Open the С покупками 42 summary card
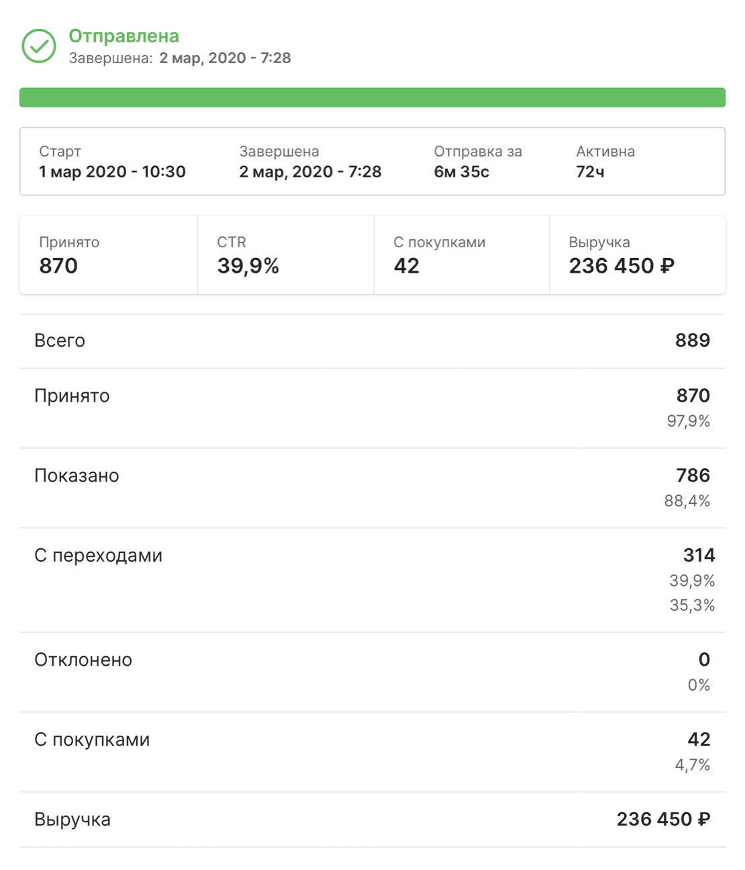The image size is (745, 870). [x=462, y=255]
